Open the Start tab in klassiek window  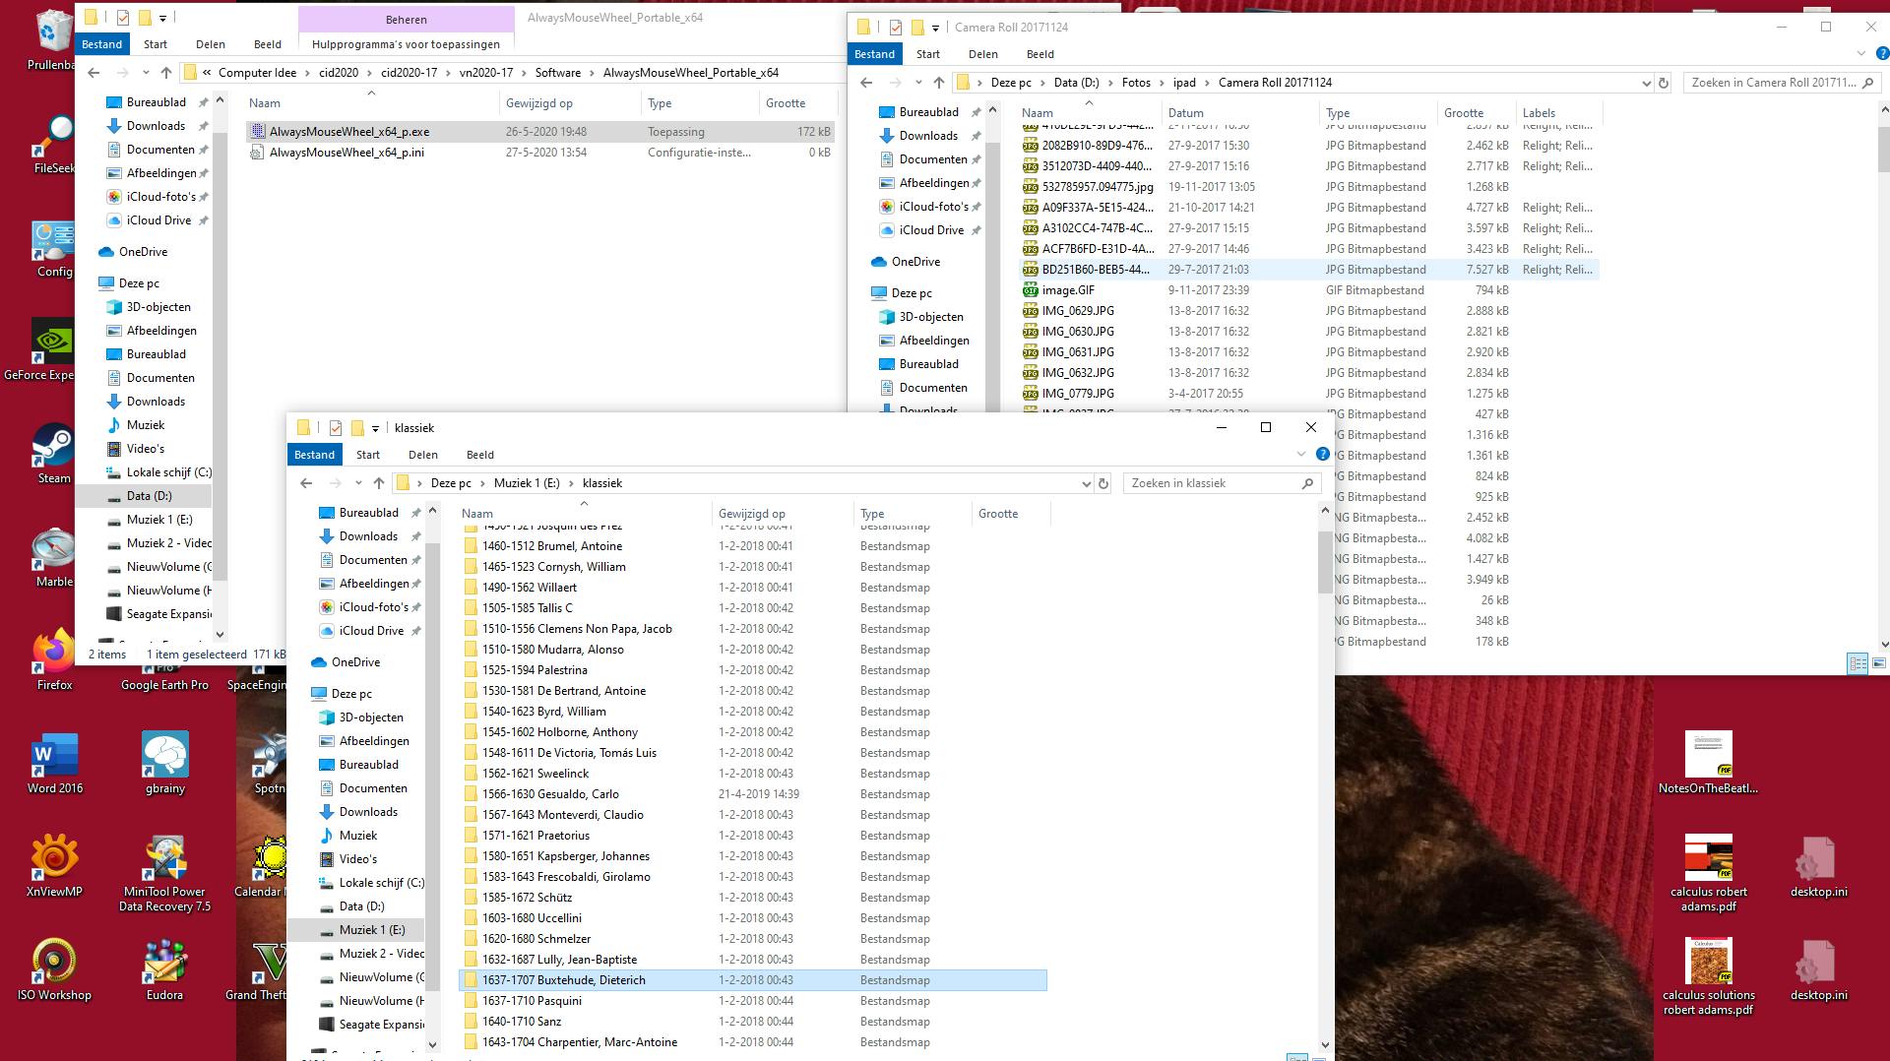coord(368,455)
